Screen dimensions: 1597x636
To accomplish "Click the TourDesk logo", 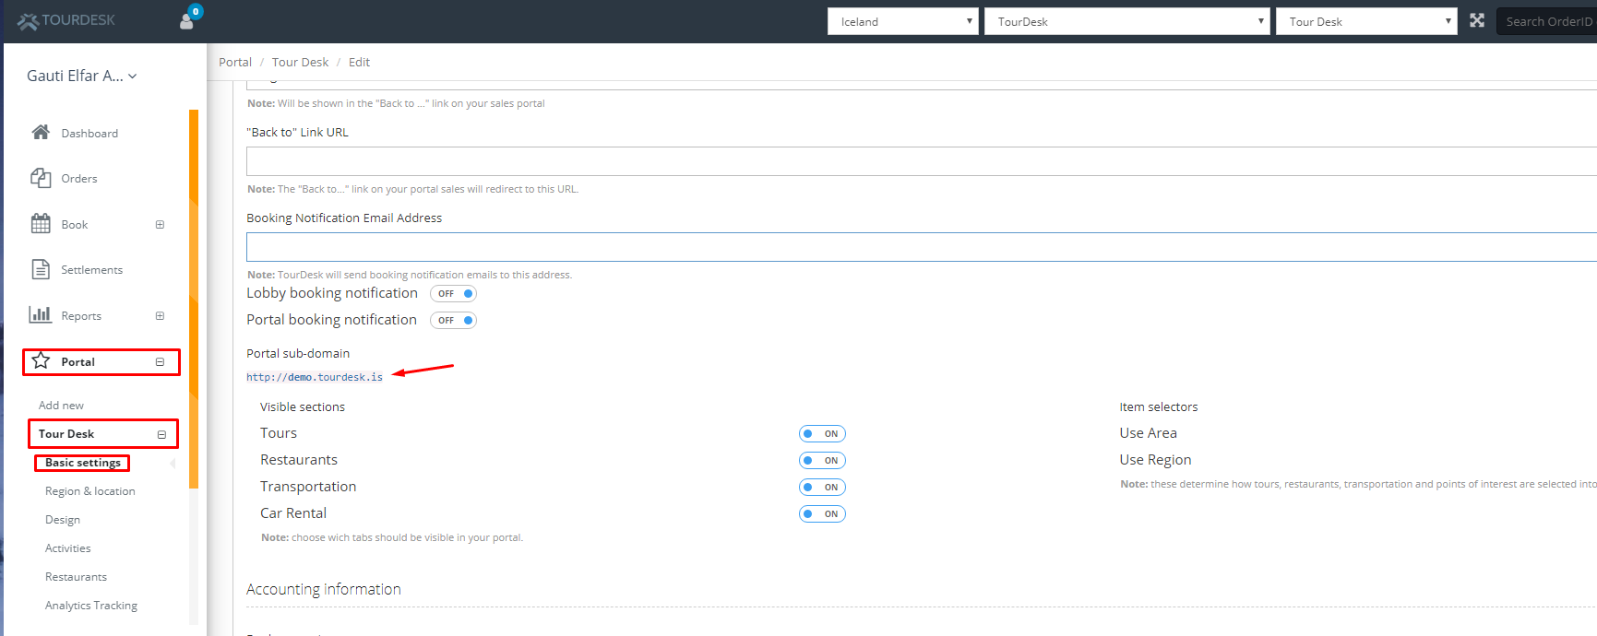I will (x=66, y=20).
